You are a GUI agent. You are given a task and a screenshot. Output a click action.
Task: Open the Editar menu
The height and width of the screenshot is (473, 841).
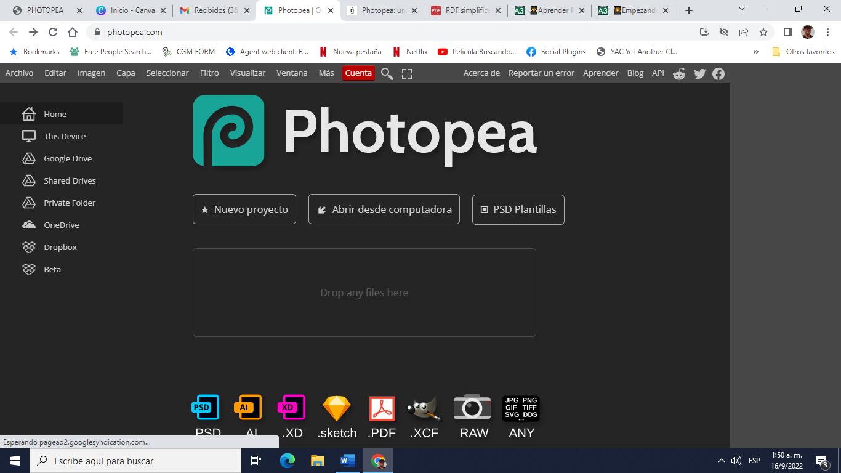(x=55, y=73)
